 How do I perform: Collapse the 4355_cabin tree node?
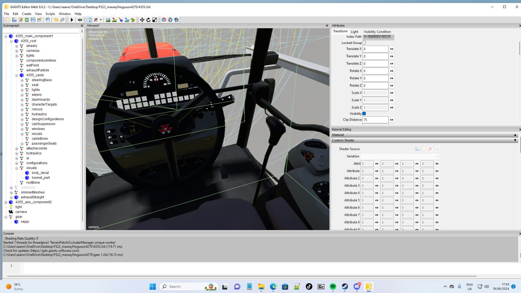[17, 75]
